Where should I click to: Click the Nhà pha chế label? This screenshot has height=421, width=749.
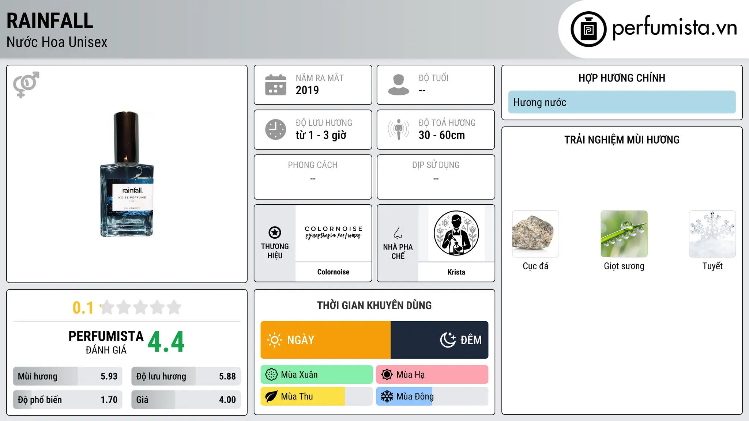[x=398, y=251]
